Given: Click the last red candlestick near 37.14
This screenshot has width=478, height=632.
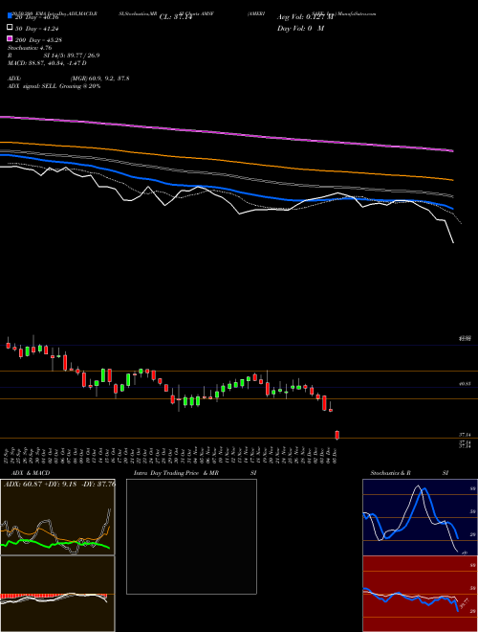Looking at the screenshot, I should coord(337,435).
